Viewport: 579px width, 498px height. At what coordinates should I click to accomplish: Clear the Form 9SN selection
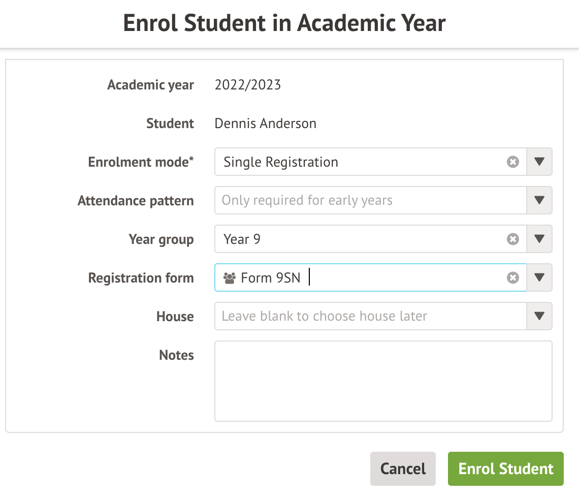[x=512, y=277]
